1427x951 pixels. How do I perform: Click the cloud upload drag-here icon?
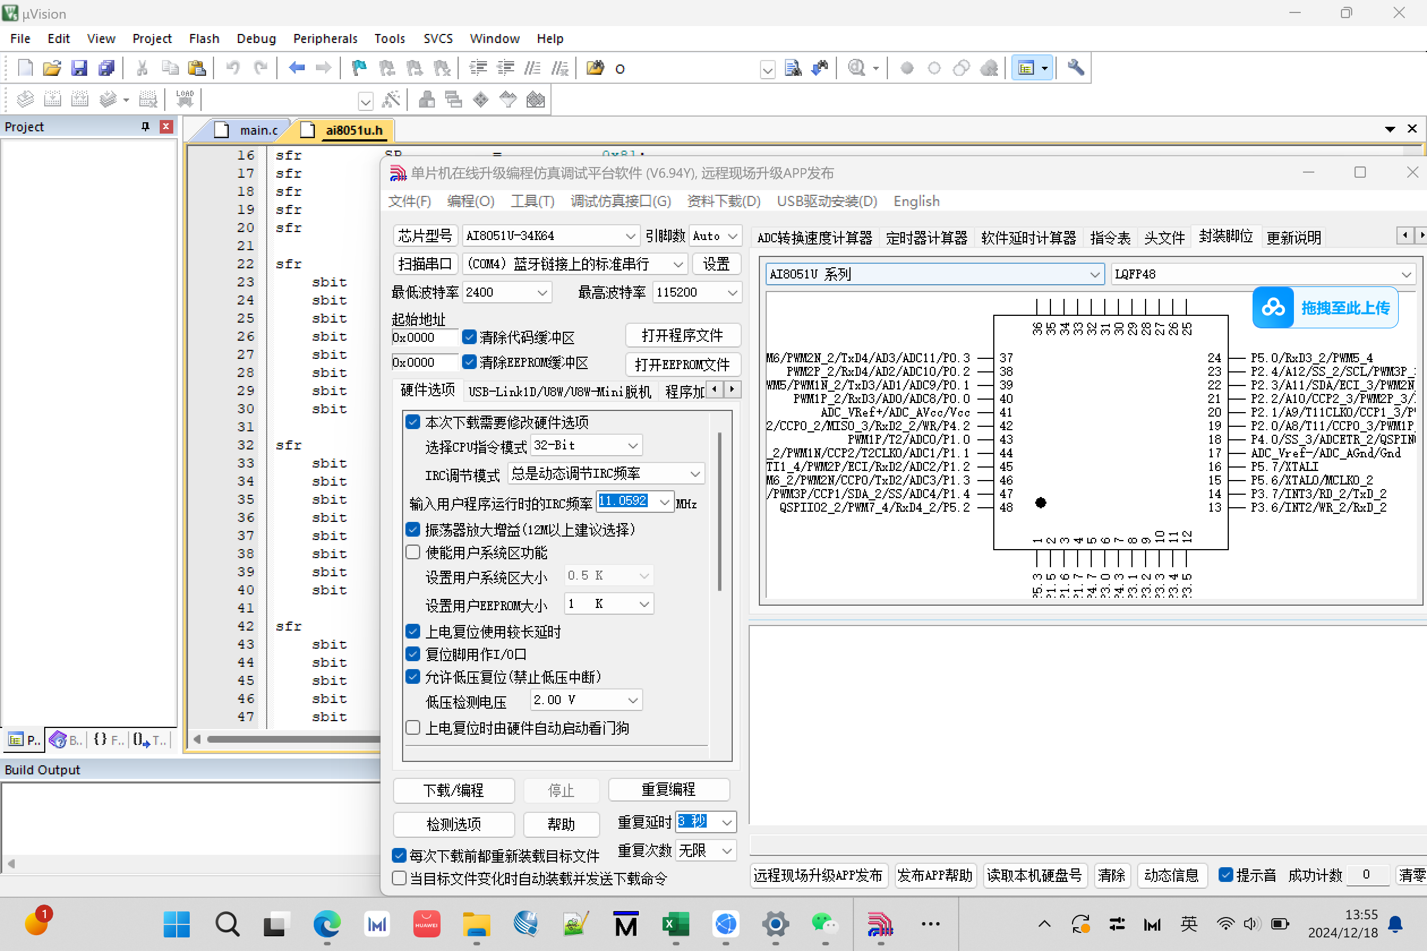(x=1273, y=308)
